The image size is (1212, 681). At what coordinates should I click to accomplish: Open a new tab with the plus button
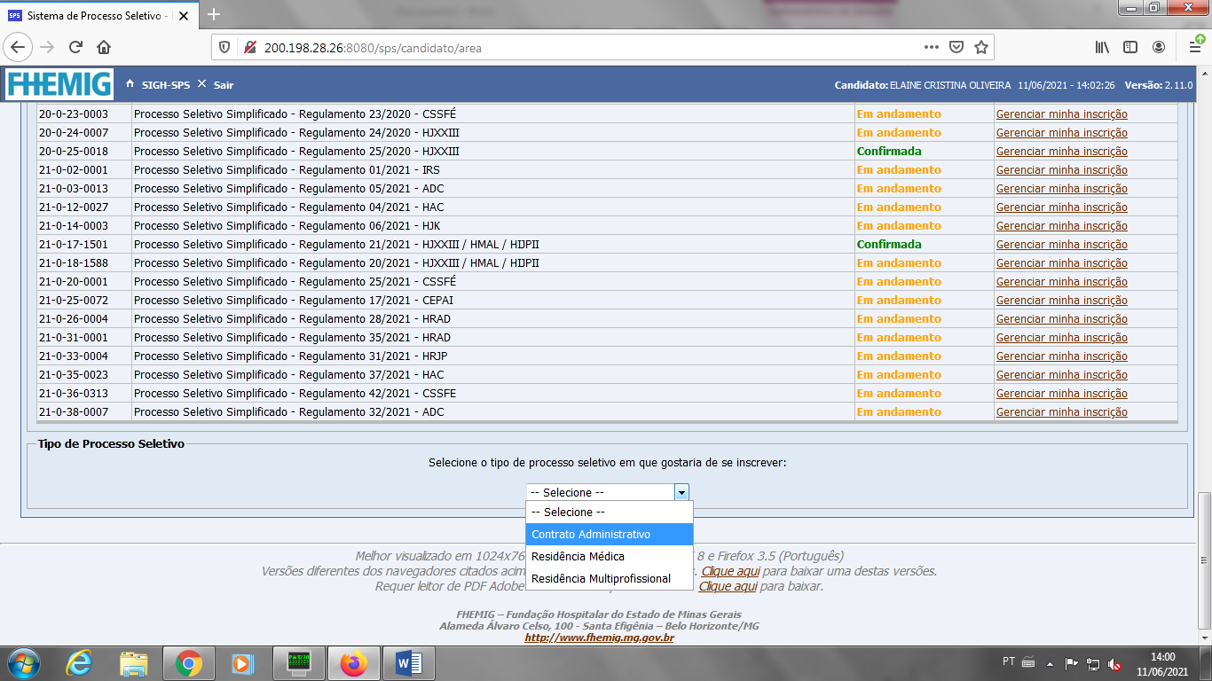coord(213,14)
